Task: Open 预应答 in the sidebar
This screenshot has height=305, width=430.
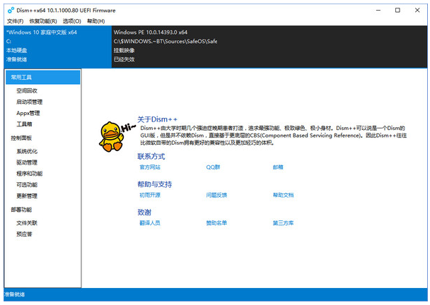Action: pyautogui.click(x=24, y=234)
